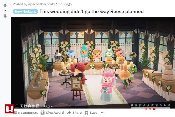Open the 0 Comments section

pyautogui.click(x=28, y=113)
